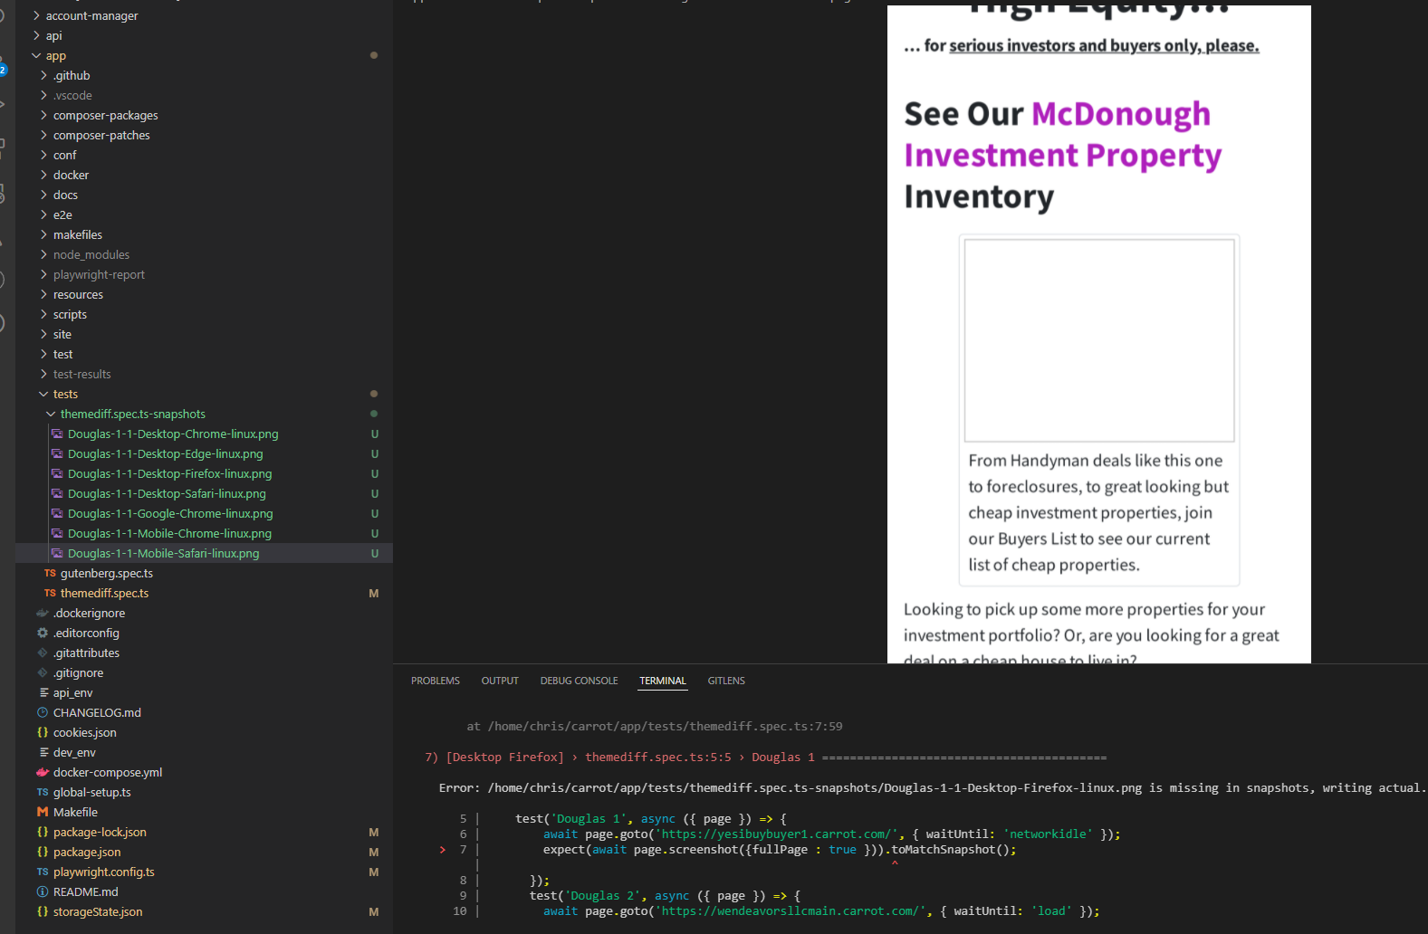Expand the .github folder chevron
Viewport: 1428px width, 934px height.
[43, 75]
